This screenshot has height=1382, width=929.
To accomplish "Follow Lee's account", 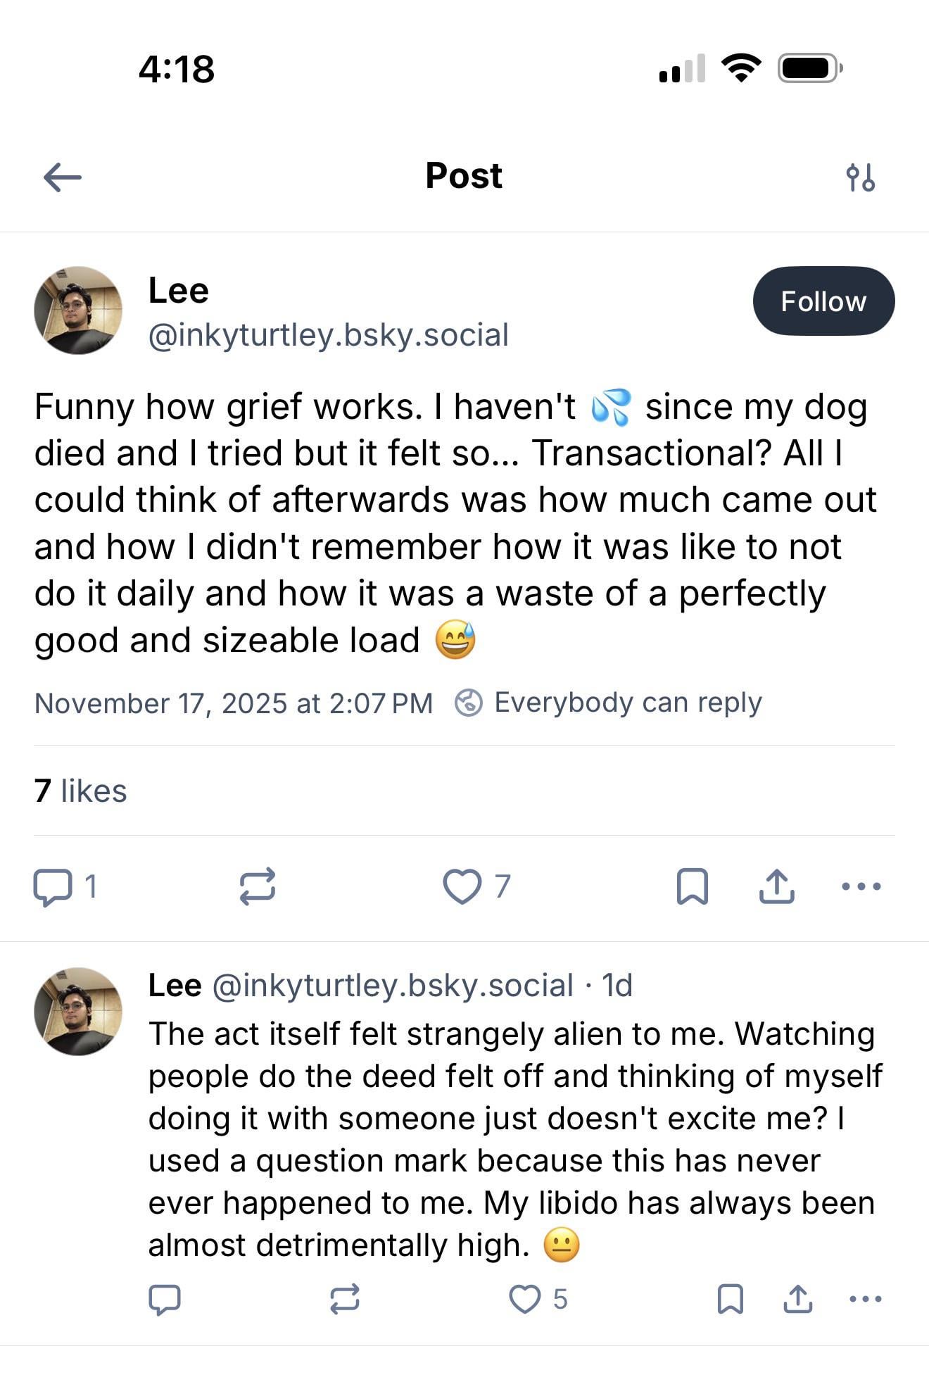I will [x=823, y=301].
